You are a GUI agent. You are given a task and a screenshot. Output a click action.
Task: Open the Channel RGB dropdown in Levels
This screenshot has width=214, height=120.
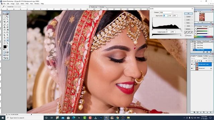coord(166,12)
